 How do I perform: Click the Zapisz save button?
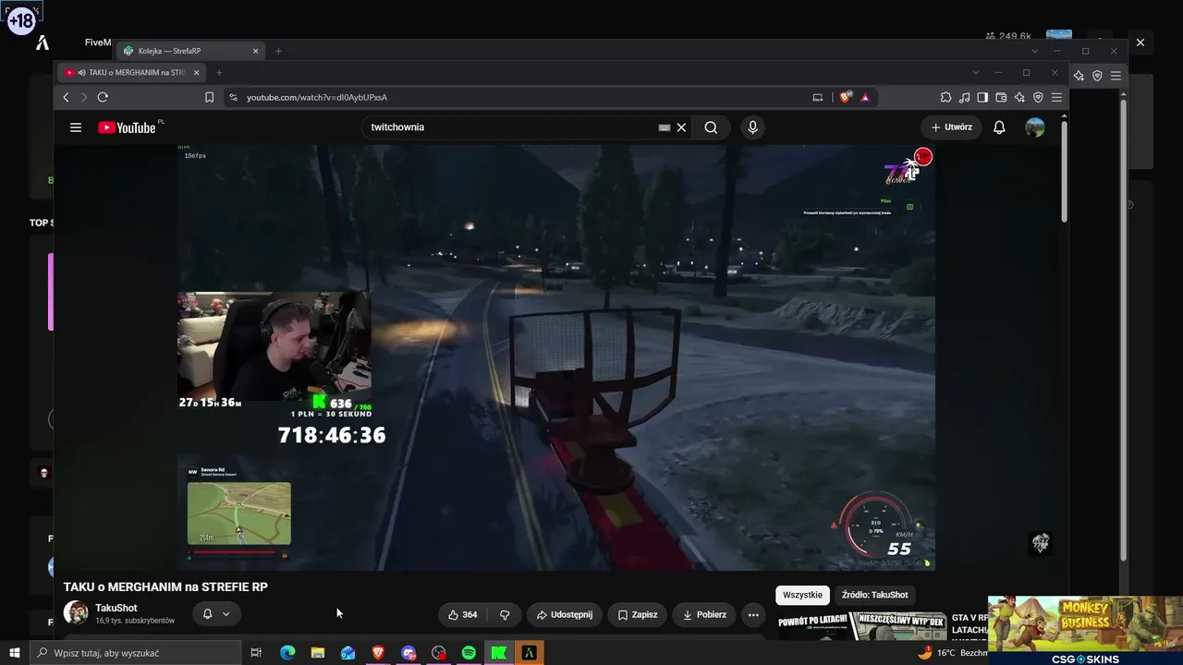pyautogui.click(x=638, y=614)
